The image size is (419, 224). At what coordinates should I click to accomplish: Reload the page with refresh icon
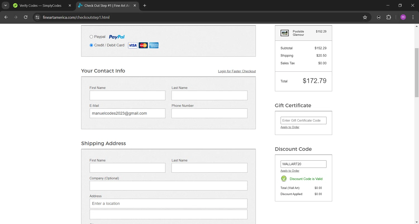point(25,17)
